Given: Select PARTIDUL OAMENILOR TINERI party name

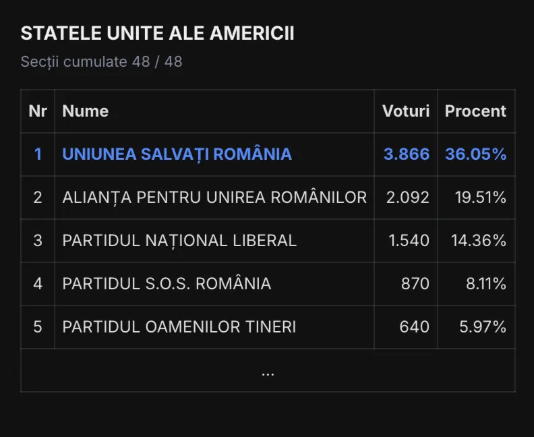Looking at the screenshot, I should (179, 327).
